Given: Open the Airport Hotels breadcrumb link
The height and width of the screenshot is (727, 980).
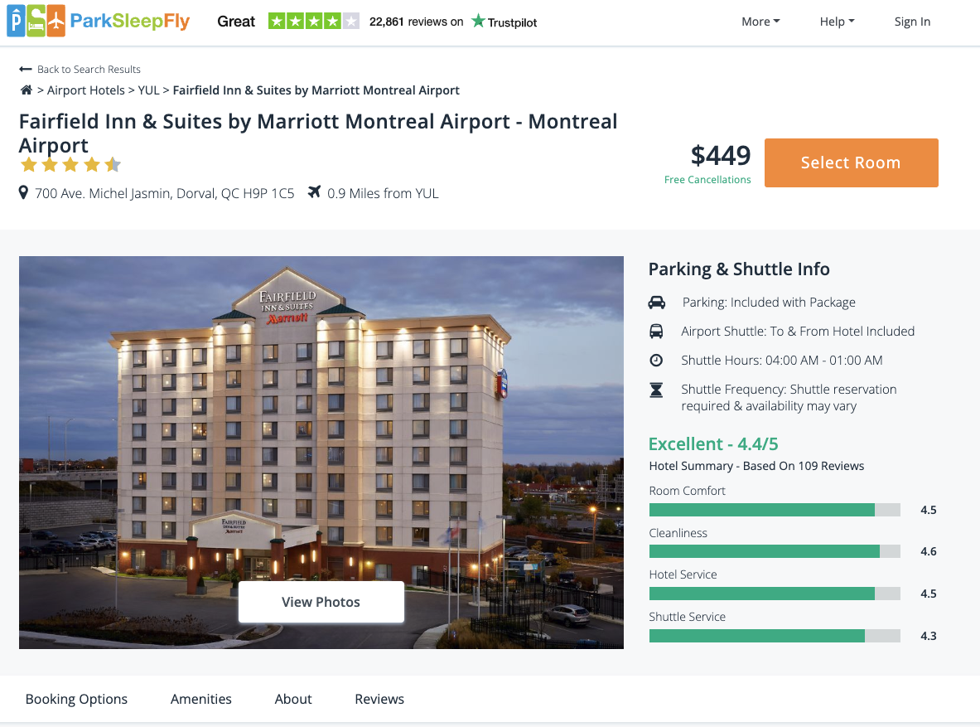Looking at the screenshot, I should [x=86, y=90].
